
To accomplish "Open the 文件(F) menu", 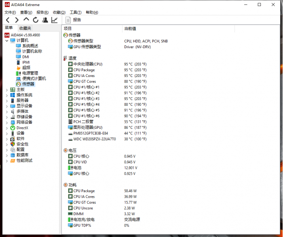I will click(11, 13).
